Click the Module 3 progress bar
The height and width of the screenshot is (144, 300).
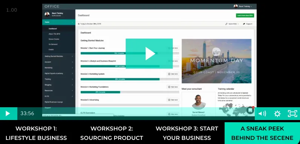(130, 79)
